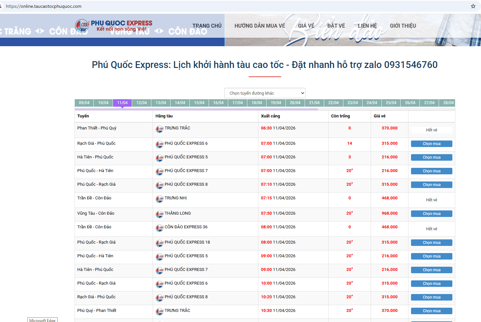Click 'Hết vé' for Phan Thiết - Phú Quý
The image size is (481, 322).
[431, 130]
